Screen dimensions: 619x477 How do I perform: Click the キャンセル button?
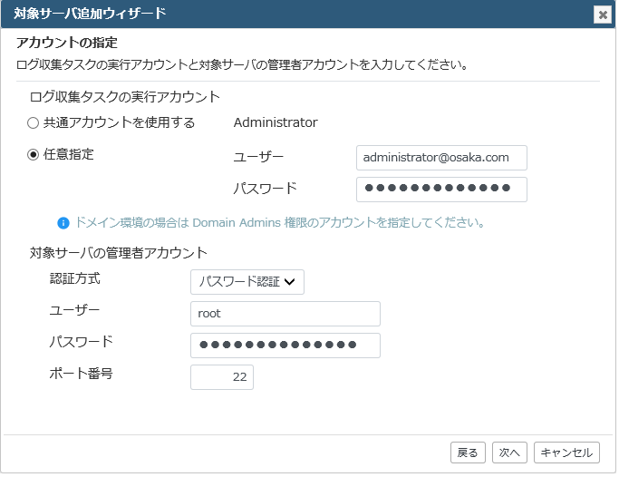point(566,453)
